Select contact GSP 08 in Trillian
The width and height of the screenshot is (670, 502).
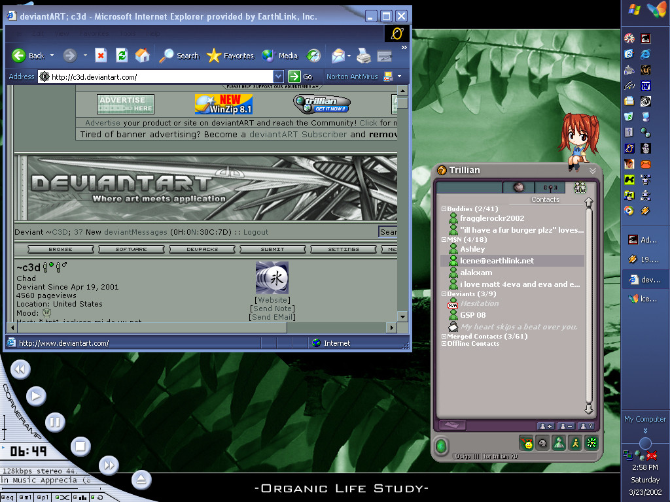(x=473, y=315)
